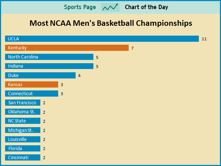This screenshot has width=221, height=166.
Task: Select the chart title about NCAA Championships
Action: (x=110, y=23)
